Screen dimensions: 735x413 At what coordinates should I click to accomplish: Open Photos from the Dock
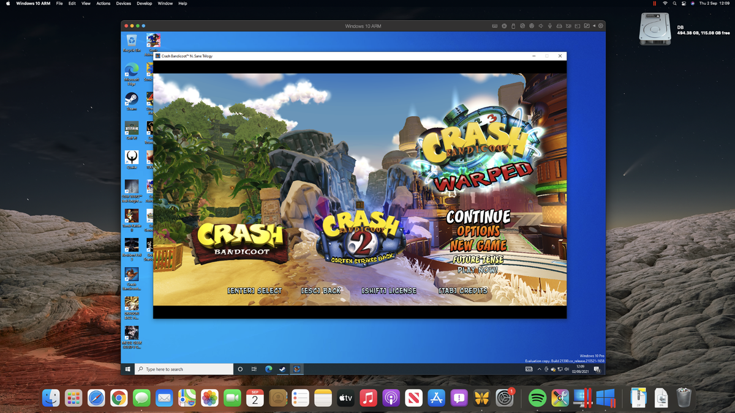point(209,398)
